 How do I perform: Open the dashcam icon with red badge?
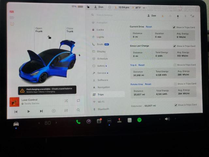pyautogui.click(x=99, y=121)
